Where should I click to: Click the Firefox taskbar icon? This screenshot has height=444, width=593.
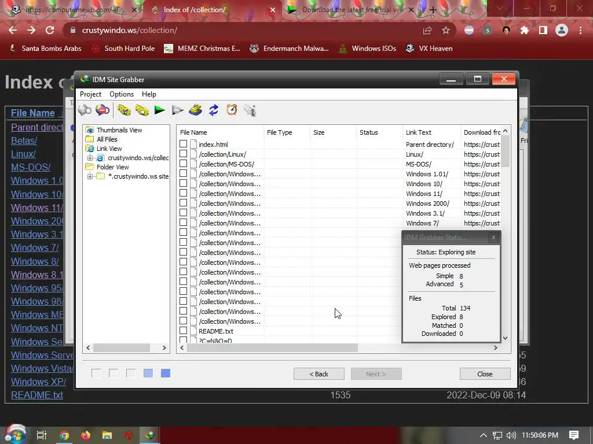(86, 435)
